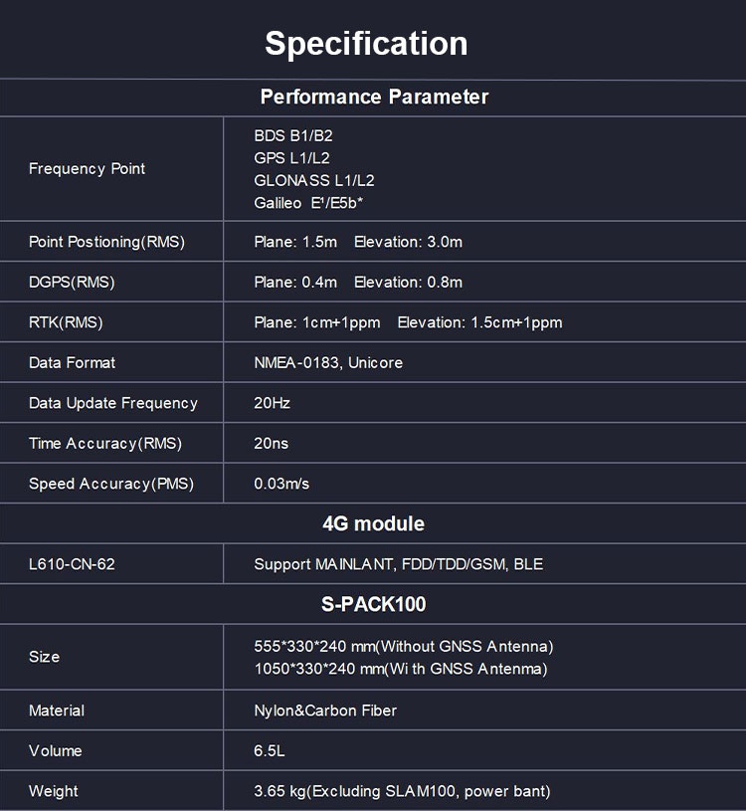The width and height of the screenshot is (746, 811).
Task: Click the 4G module section header
Action: point(373,524)
